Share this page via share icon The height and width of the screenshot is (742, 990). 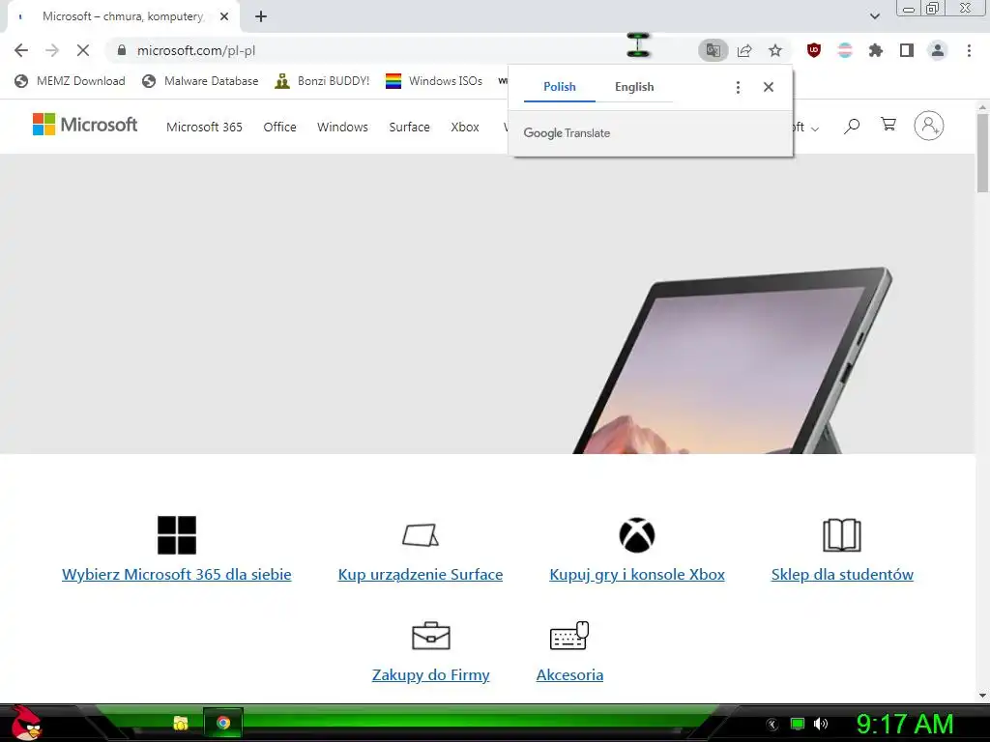coord(744,50)
